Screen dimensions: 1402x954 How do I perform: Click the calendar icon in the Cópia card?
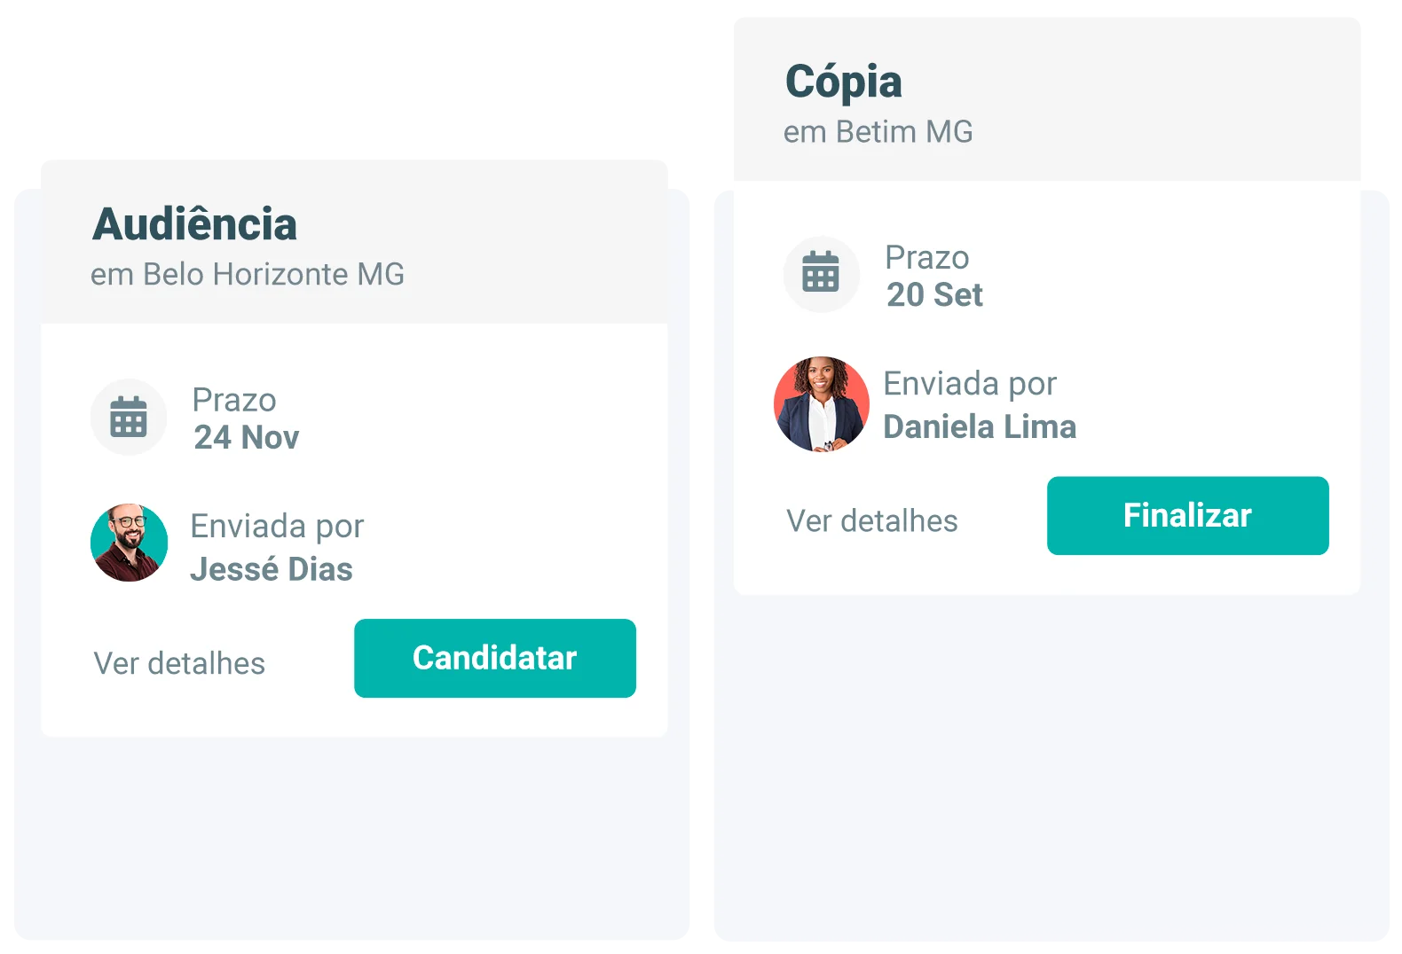[821, 274]
